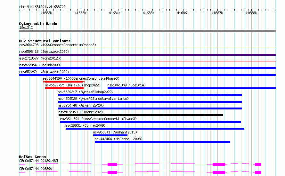Open the nsv5872359 (Almarri2020) variant label
This screenshot has width=285, height=176.
(81, 112)
